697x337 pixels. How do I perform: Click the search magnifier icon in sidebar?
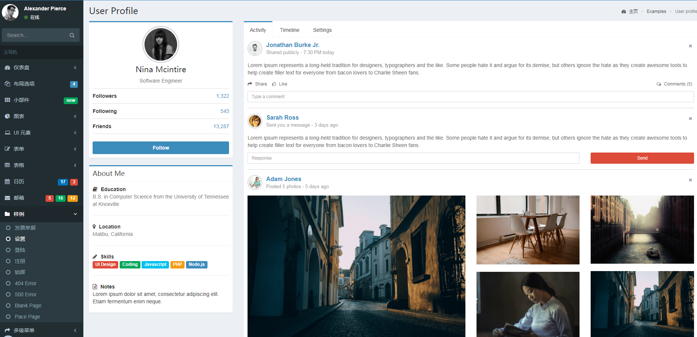pos(72,36)
